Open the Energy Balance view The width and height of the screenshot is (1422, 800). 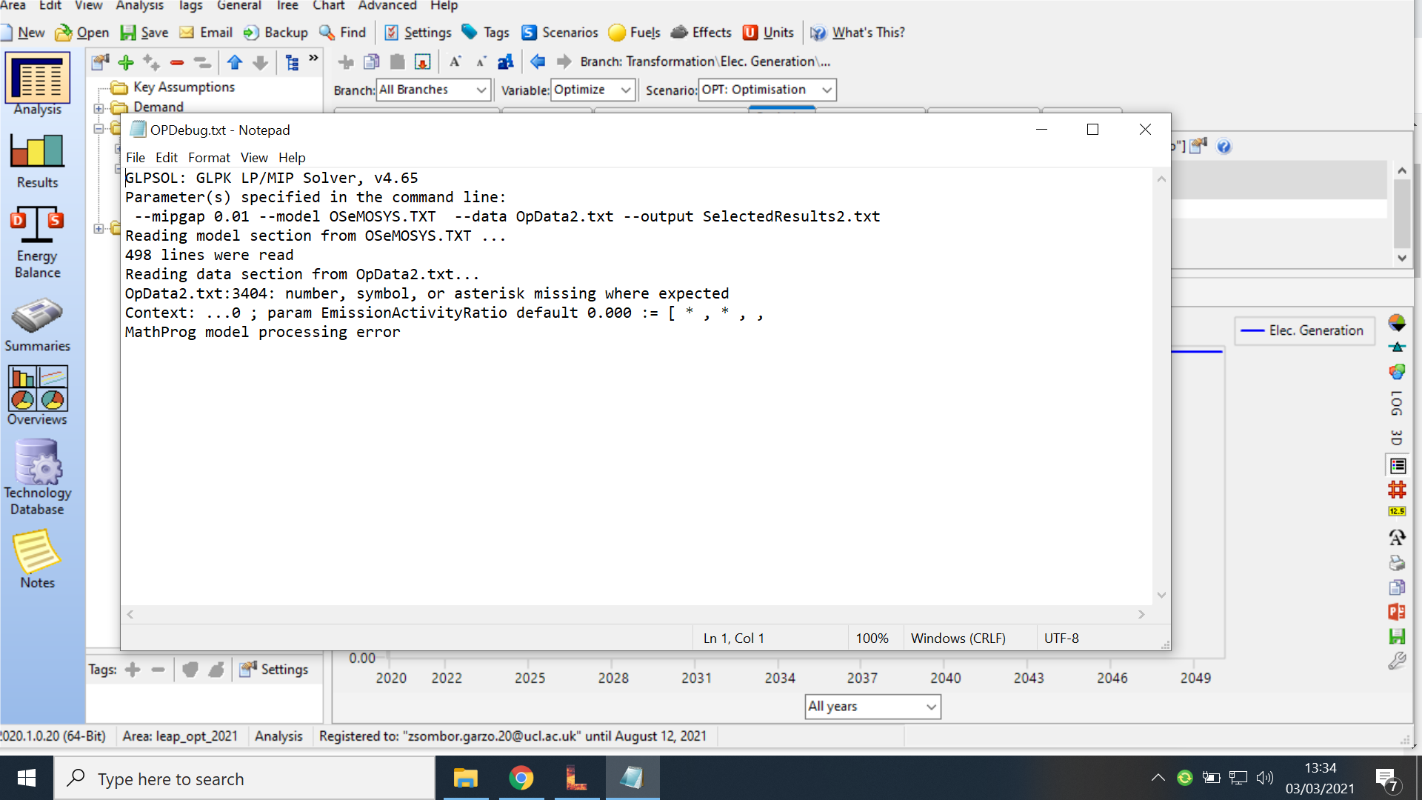tap(37, 243)
